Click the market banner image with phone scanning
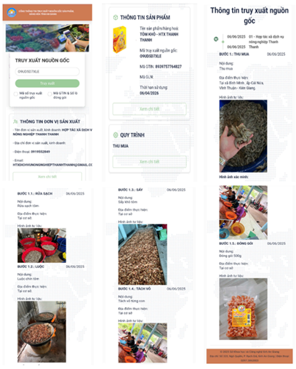The image size is (296, 369). [x=47, y=38]
